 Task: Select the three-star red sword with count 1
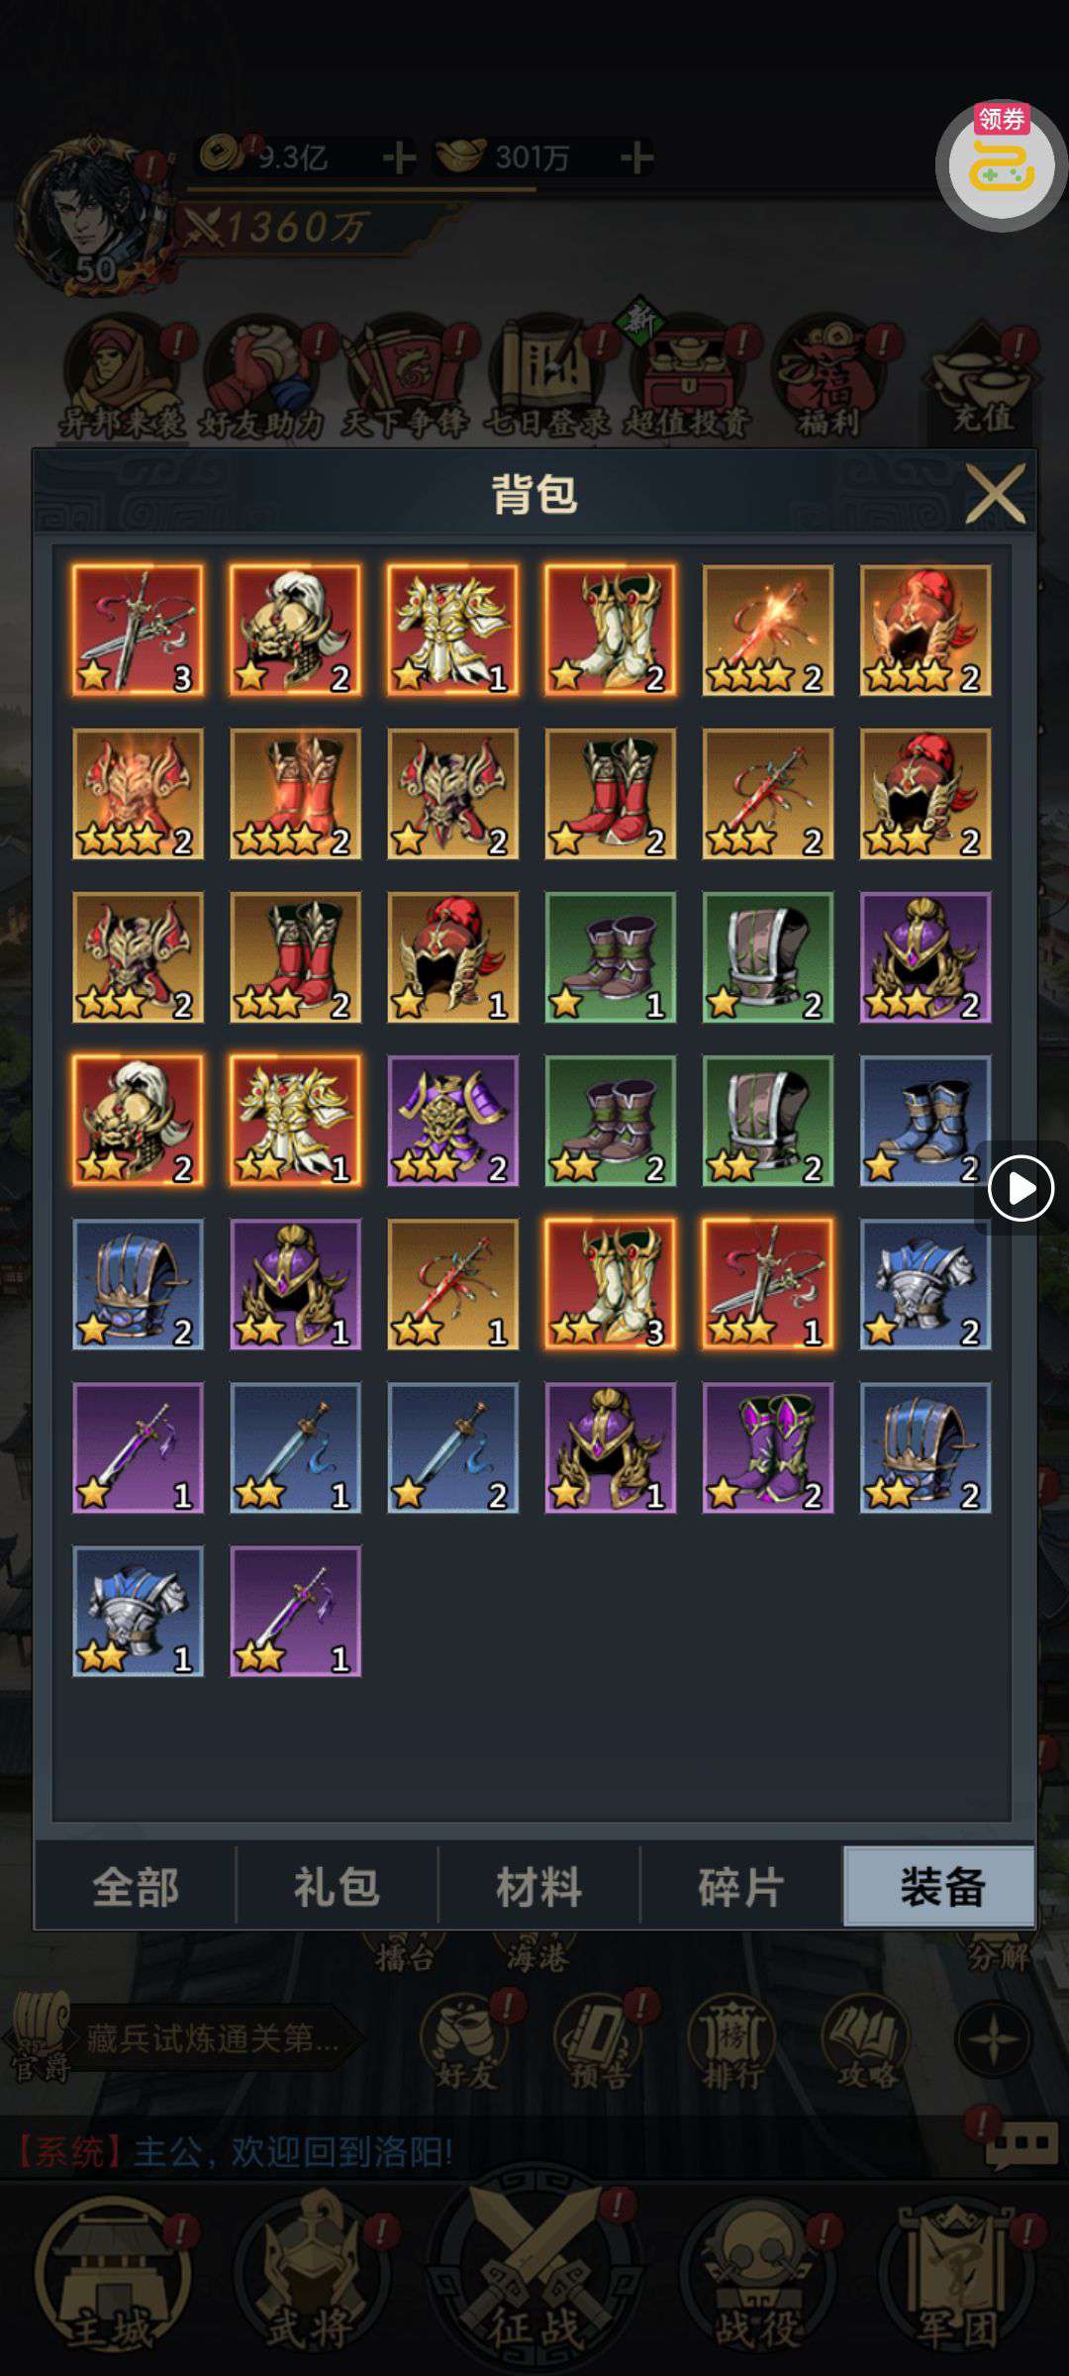pyautogui.click(x=767, y=1284)
